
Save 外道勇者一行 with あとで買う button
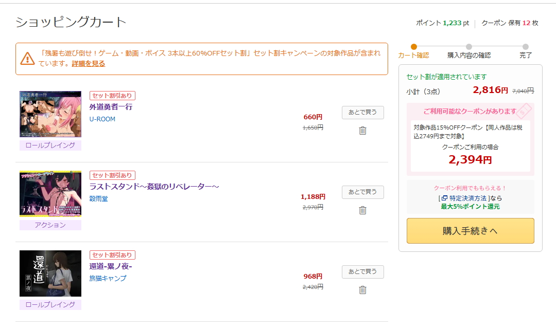coord(363,112)
